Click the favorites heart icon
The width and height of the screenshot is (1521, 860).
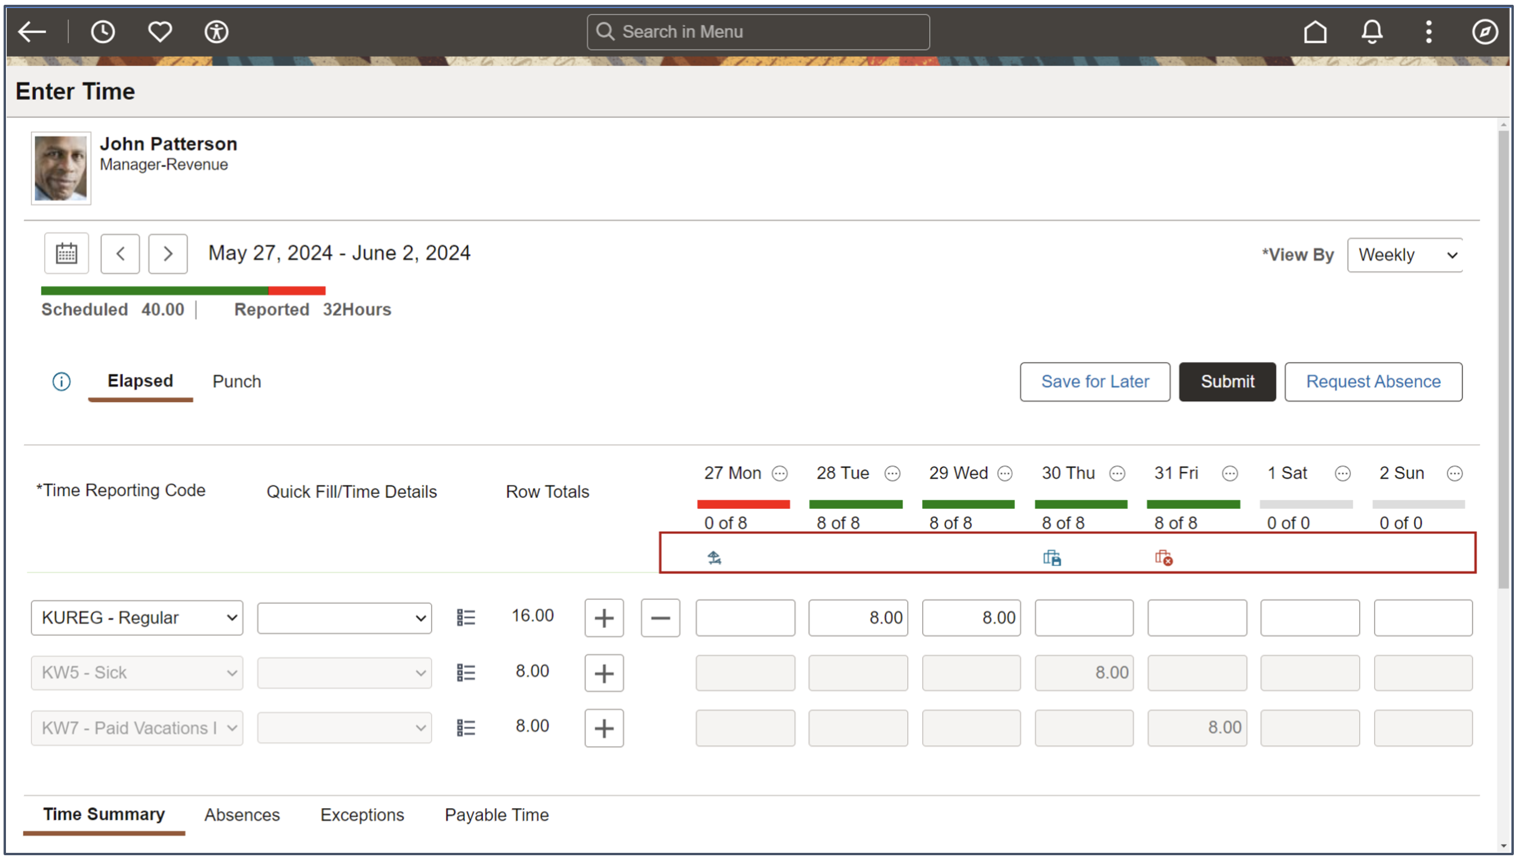pos(159,32)
